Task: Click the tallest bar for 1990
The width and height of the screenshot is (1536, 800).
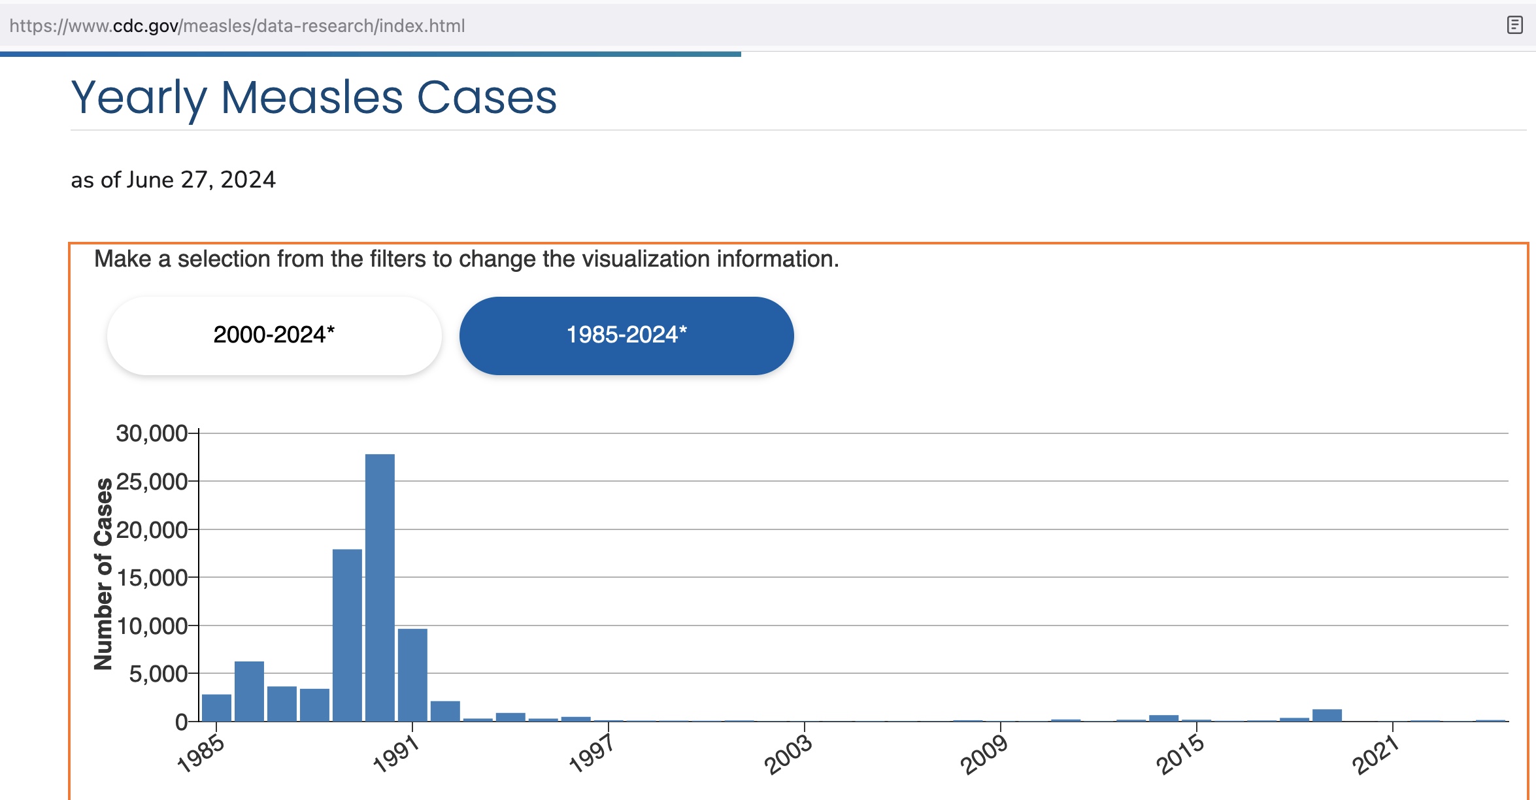Action: [380, 587]
